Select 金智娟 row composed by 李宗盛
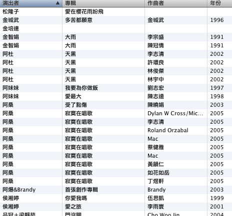Viewport: 232px width, 216px height. [x=116, y=37]
